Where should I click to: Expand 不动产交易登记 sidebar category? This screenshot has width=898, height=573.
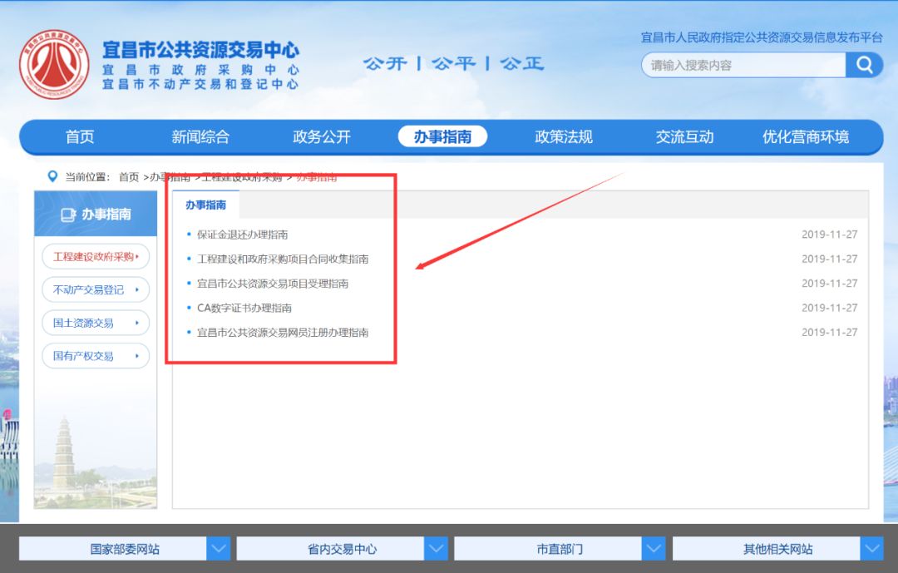(95, 290)
